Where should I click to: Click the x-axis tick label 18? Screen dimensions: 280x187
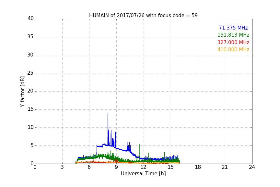198,167
